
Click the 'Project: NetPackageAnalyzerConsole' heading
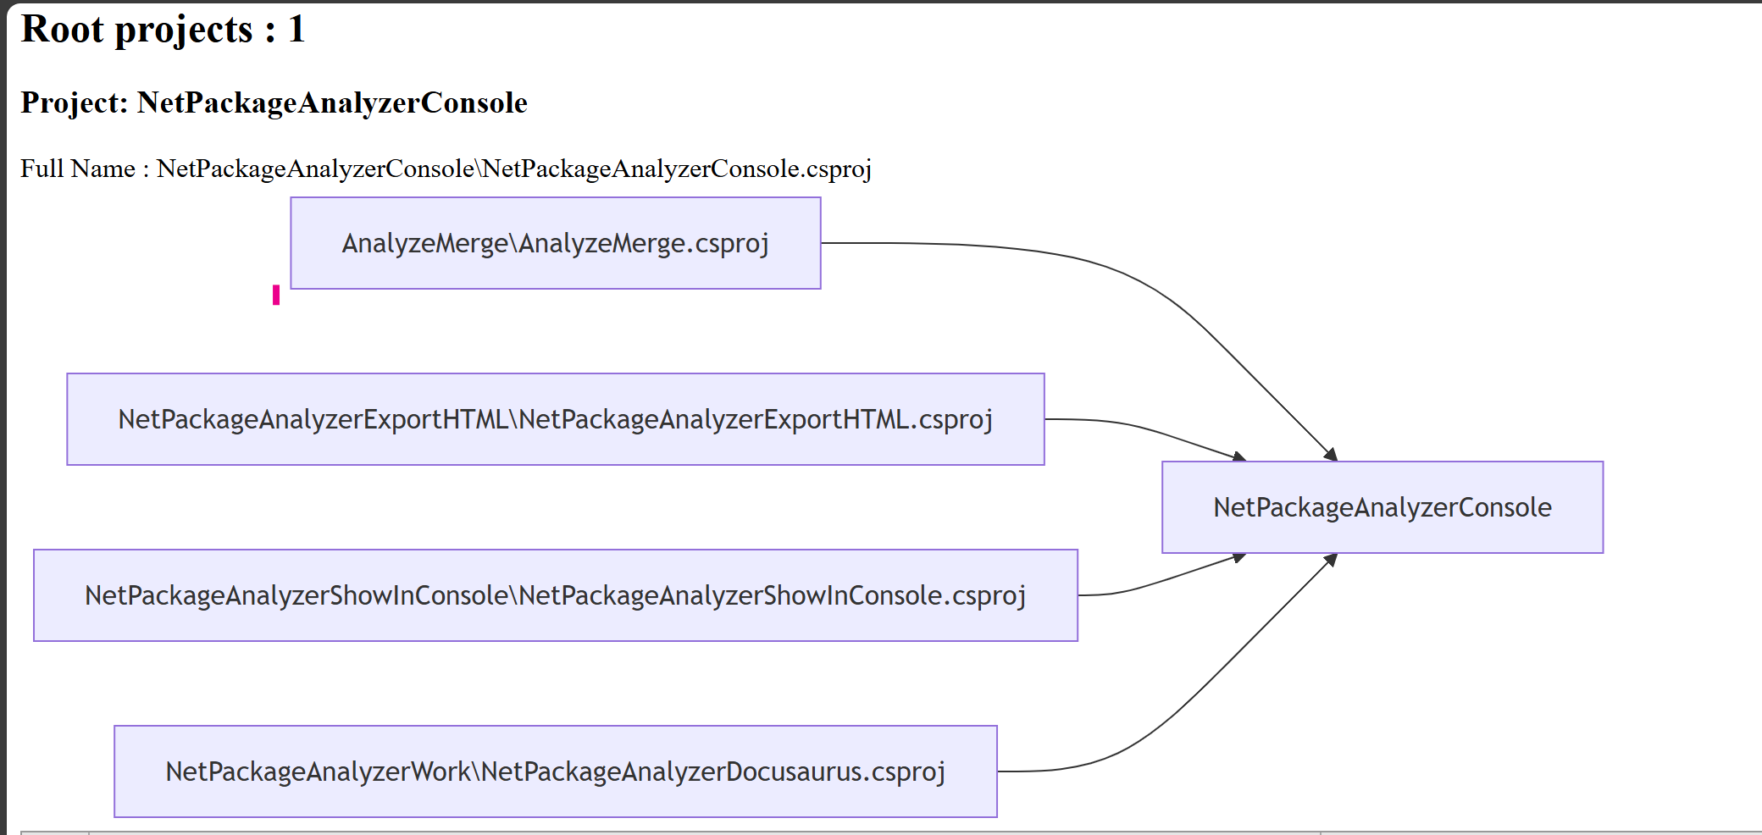274,102
